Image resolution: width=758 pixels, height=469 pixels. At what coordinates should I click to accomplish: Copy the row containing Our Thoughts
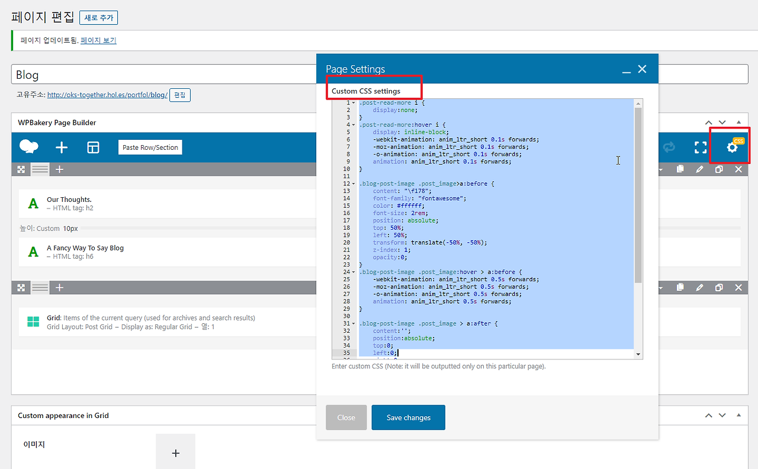680,169
